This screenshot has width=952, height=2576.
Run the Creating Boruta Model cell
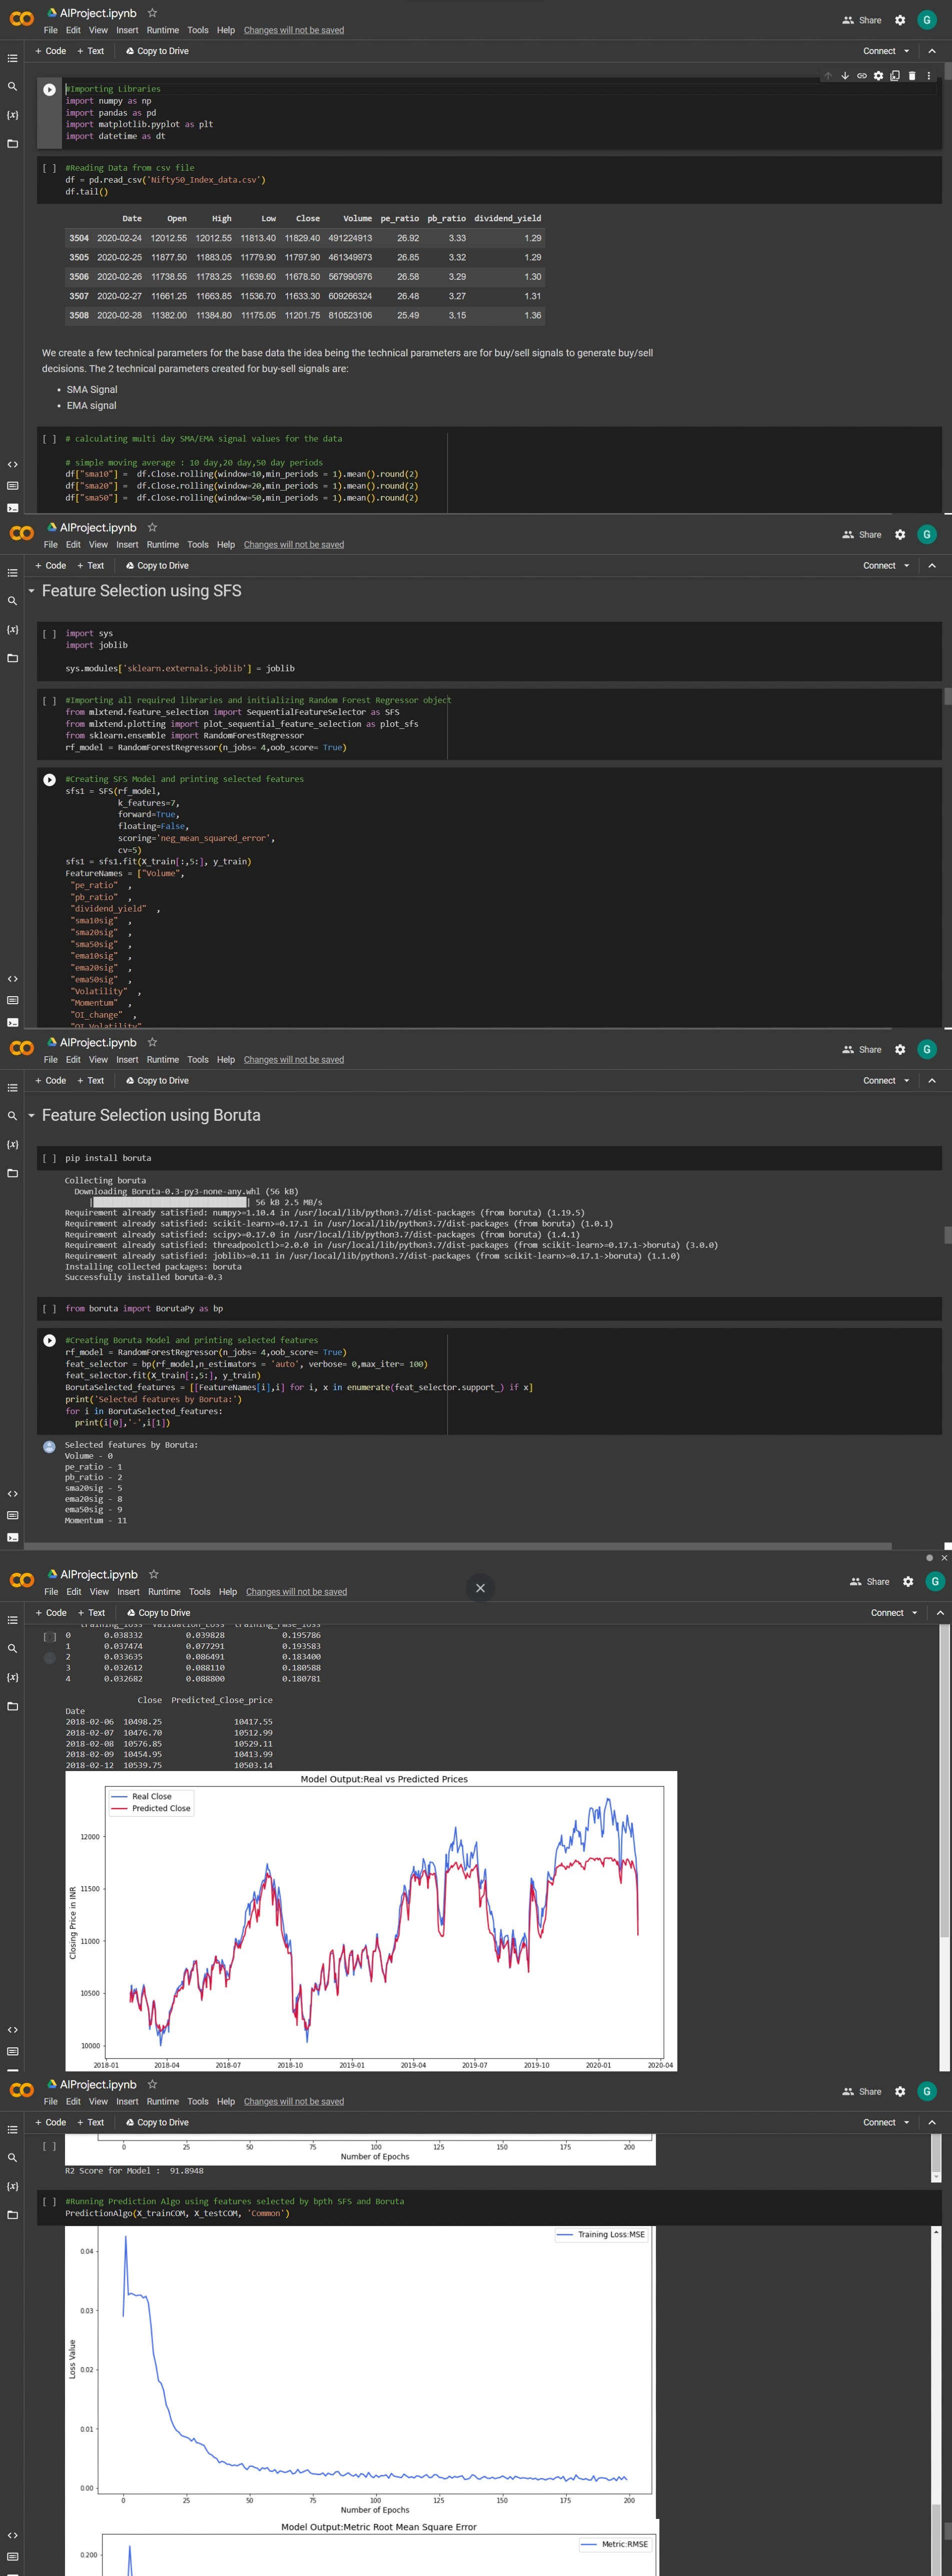[x=49, y=1340]
